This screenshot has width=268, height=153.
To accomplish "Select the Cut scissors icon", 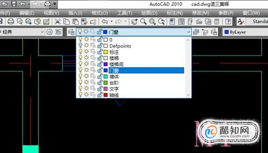I will [x=58, y=22].
